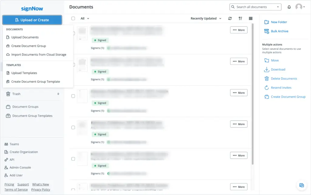
Task: Click the Bulk Archive icon
Action: pos(266,31)
